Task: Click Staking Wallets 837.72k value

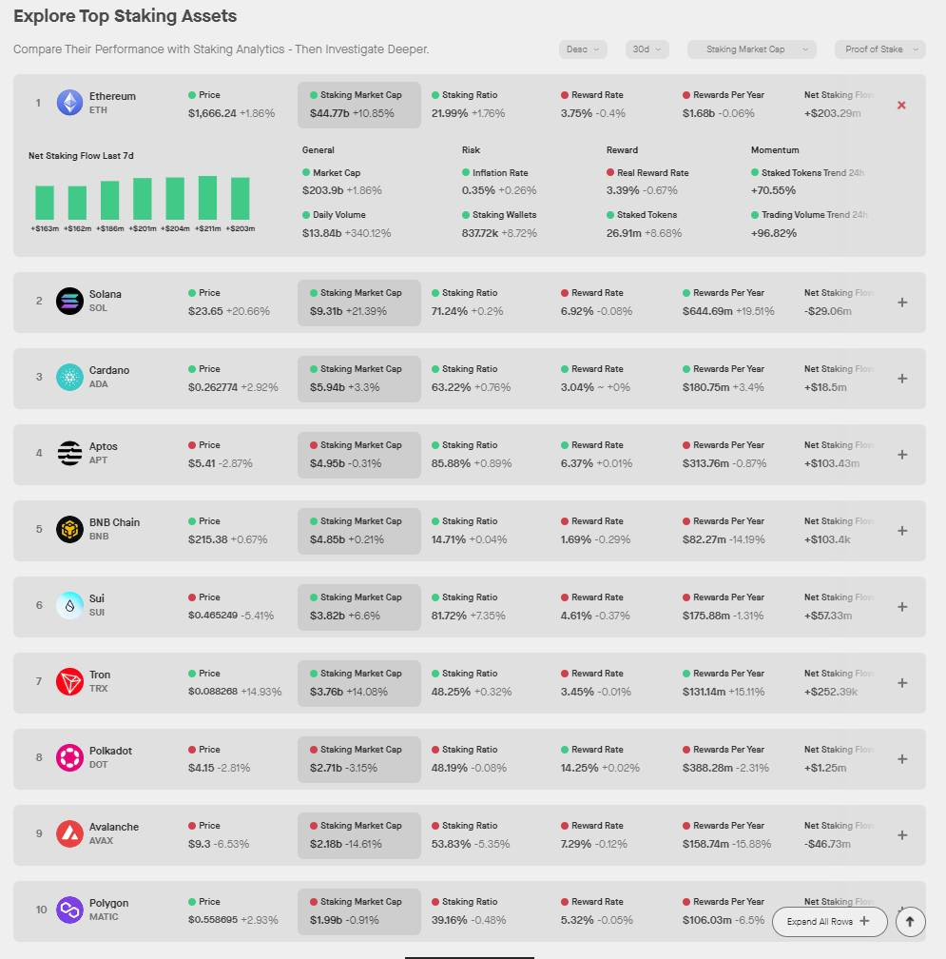Action: click(480, 233)
